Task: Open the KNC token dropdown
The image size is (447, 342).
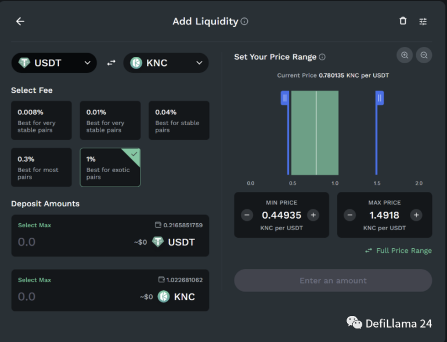Action: (166, 63)
